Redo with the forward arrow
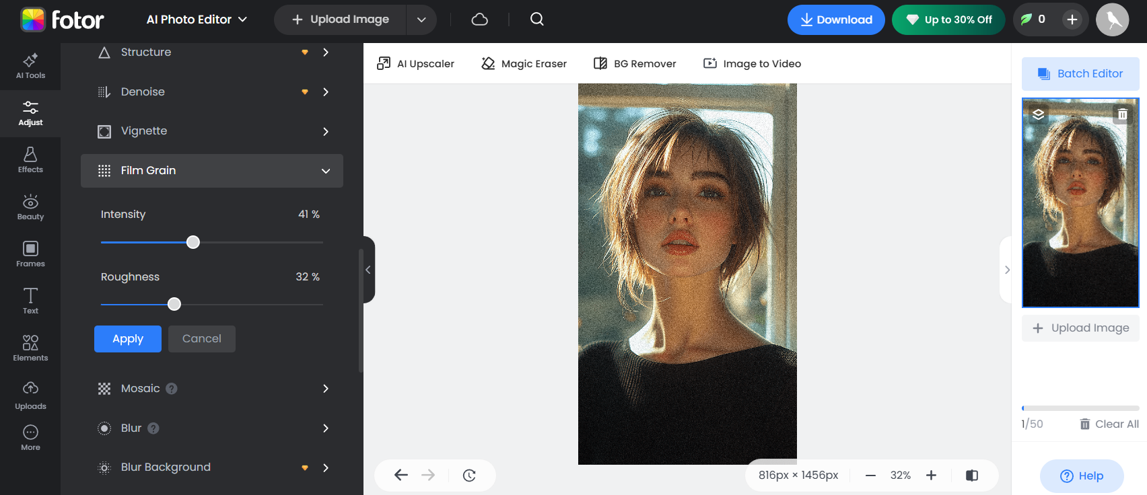This screenshot has height=495, width=1147. [428, 475]
